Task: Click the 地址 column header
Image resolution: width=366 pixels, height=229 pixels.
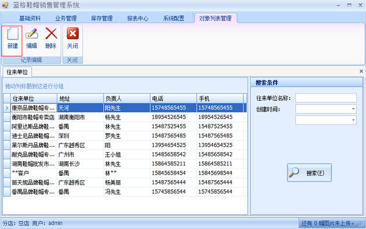Action: 81,98
